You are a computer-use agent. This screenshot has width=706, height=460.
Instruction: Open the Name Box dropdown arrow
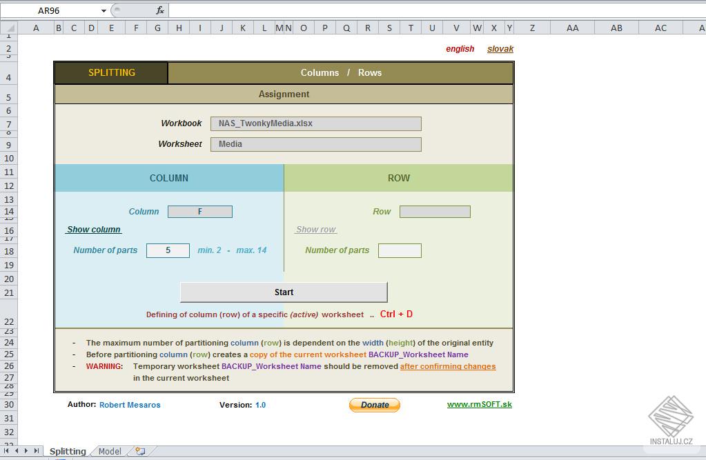pos(104,10)
